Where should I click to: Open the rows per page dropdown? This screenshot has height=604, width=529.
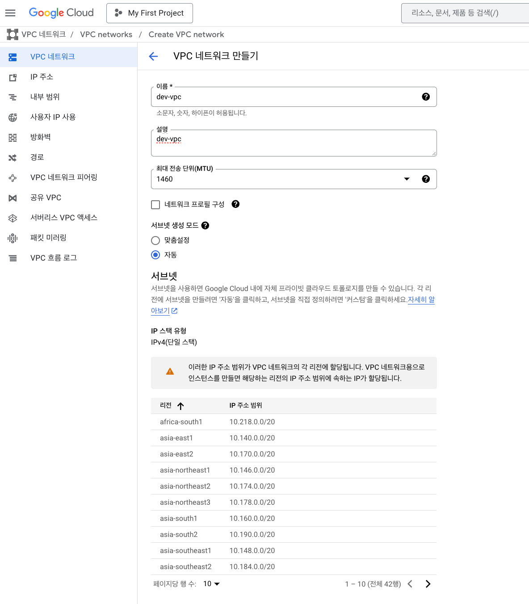[211, 584]
